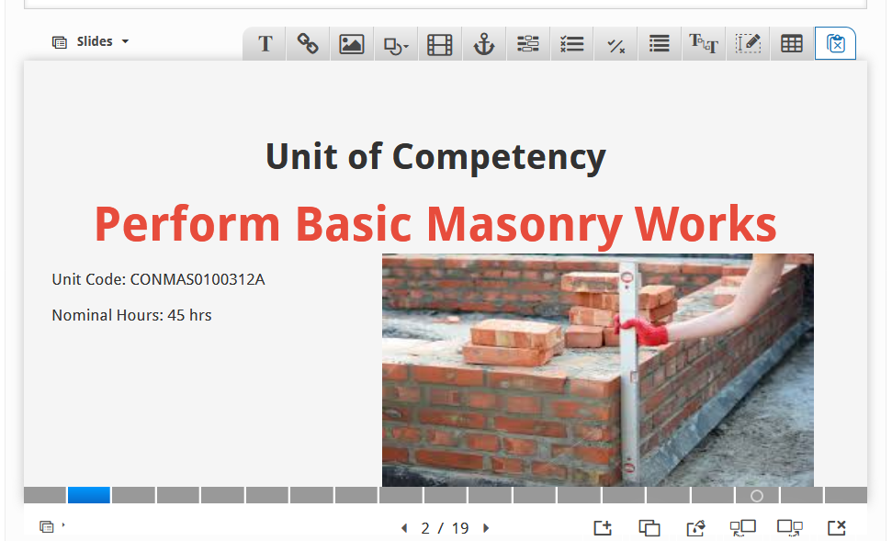This screenshot has height=541, width=892.
Task: Open the Slides dropdown menu
Action: [x=91, y=41]
